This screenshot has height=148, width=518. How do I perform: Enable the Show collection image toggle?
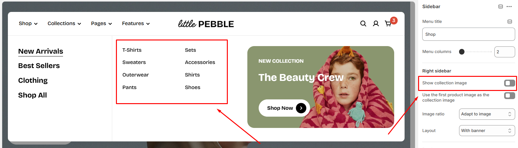coord(509,83)
